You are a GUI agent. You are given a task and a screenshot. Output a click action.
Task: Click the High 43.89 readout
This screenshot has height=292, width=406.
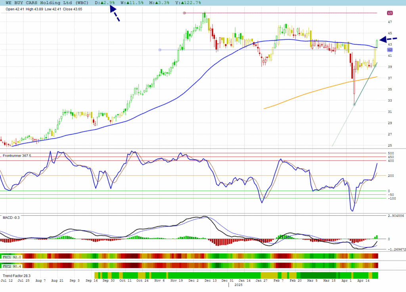[34, 9]
